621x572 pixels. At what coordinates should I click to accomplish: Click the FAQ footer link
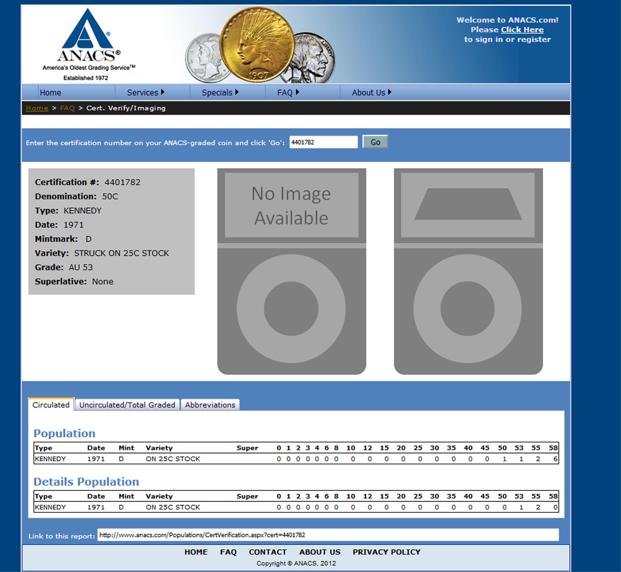pyautogui.click(x=228, y=552)
